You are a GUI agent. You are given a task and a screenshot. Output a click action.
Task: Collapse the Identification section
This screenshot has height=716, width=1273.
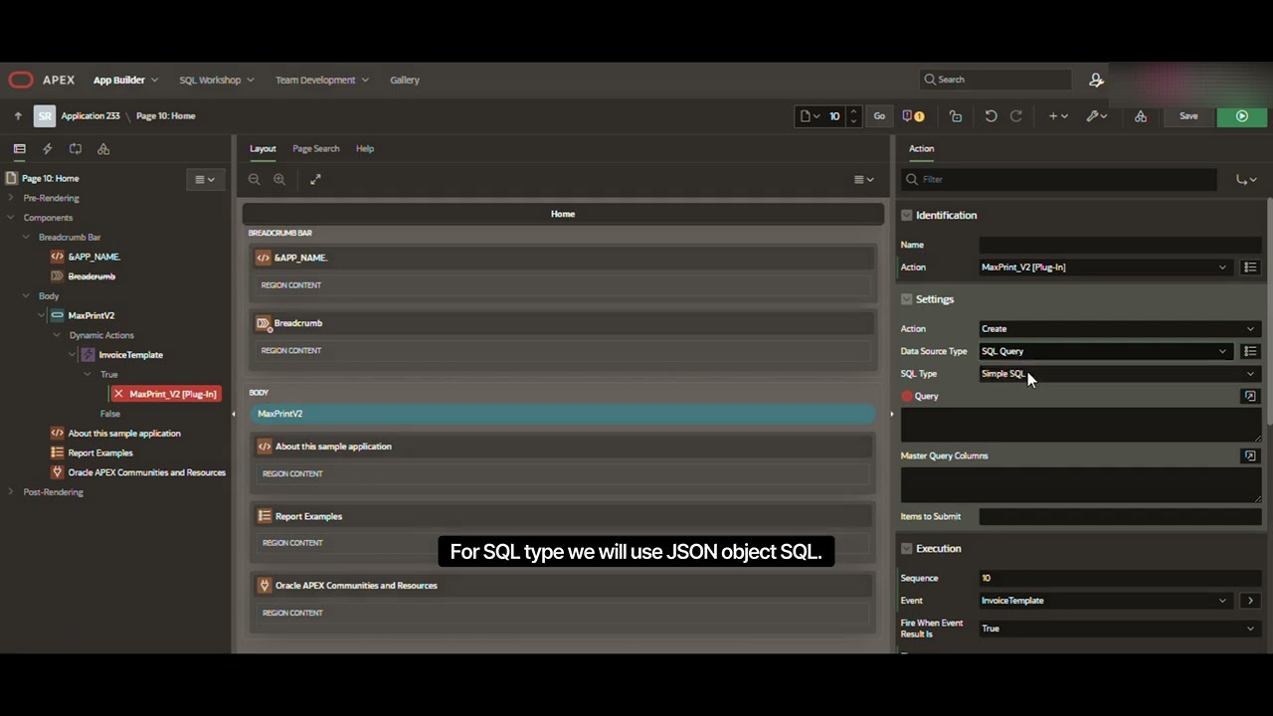coord(906,215)
